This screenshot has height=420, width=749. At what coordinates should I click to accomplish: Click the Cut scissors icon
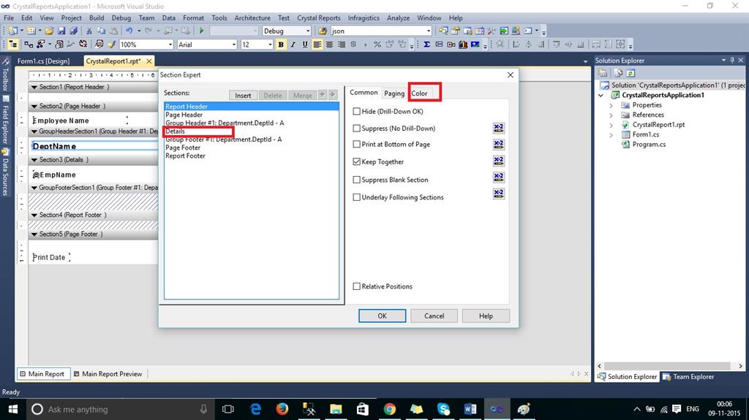click(89, 31)
